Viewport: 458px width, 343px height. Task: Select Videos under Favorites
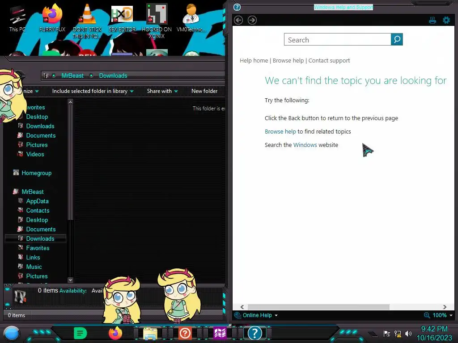tap(35, 154)
